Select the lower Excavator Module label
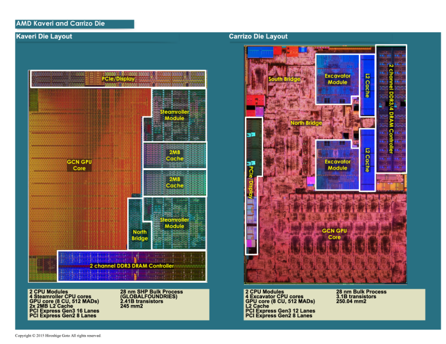Viewport: 446px width, 344px height. (337, 164)
